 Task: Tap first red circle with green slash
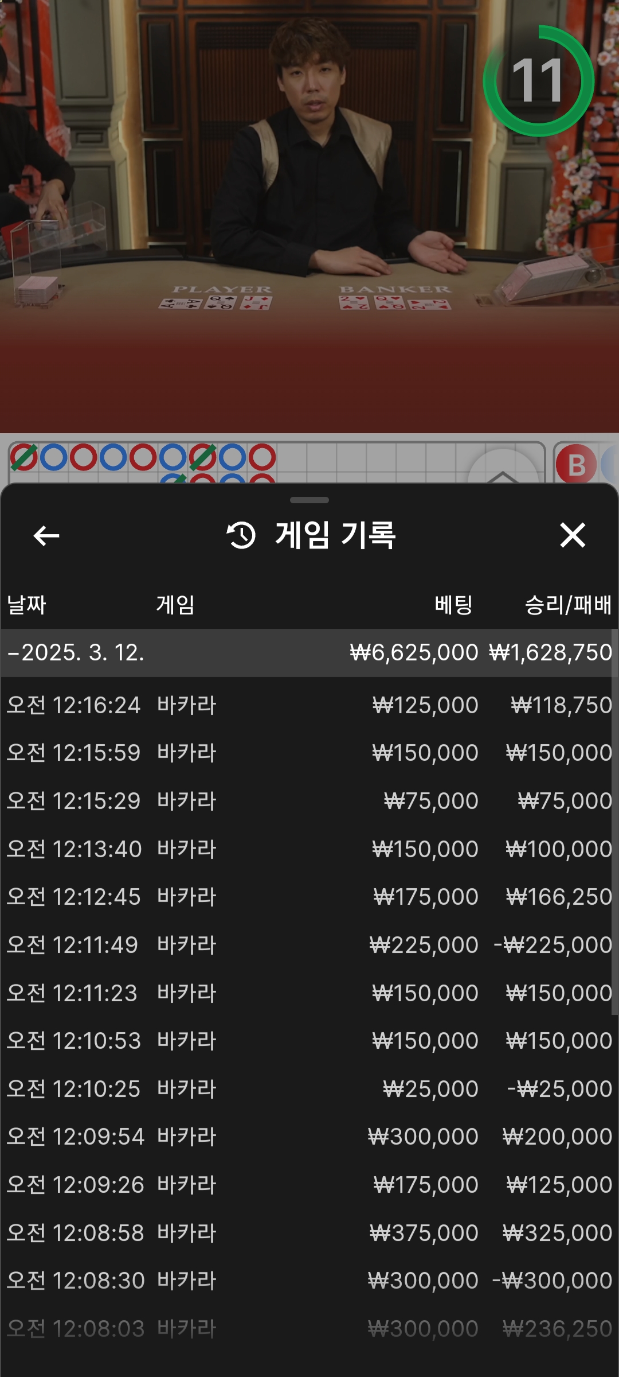(24, 457)
